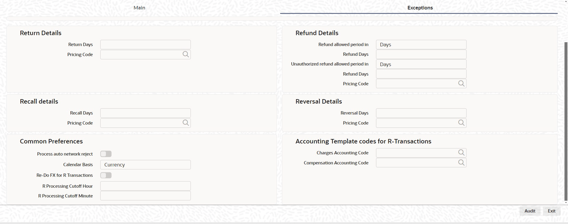
Task: Focus R Processing Cutoff Minute field
Action: pyautogui.click(x=145, y=196)
